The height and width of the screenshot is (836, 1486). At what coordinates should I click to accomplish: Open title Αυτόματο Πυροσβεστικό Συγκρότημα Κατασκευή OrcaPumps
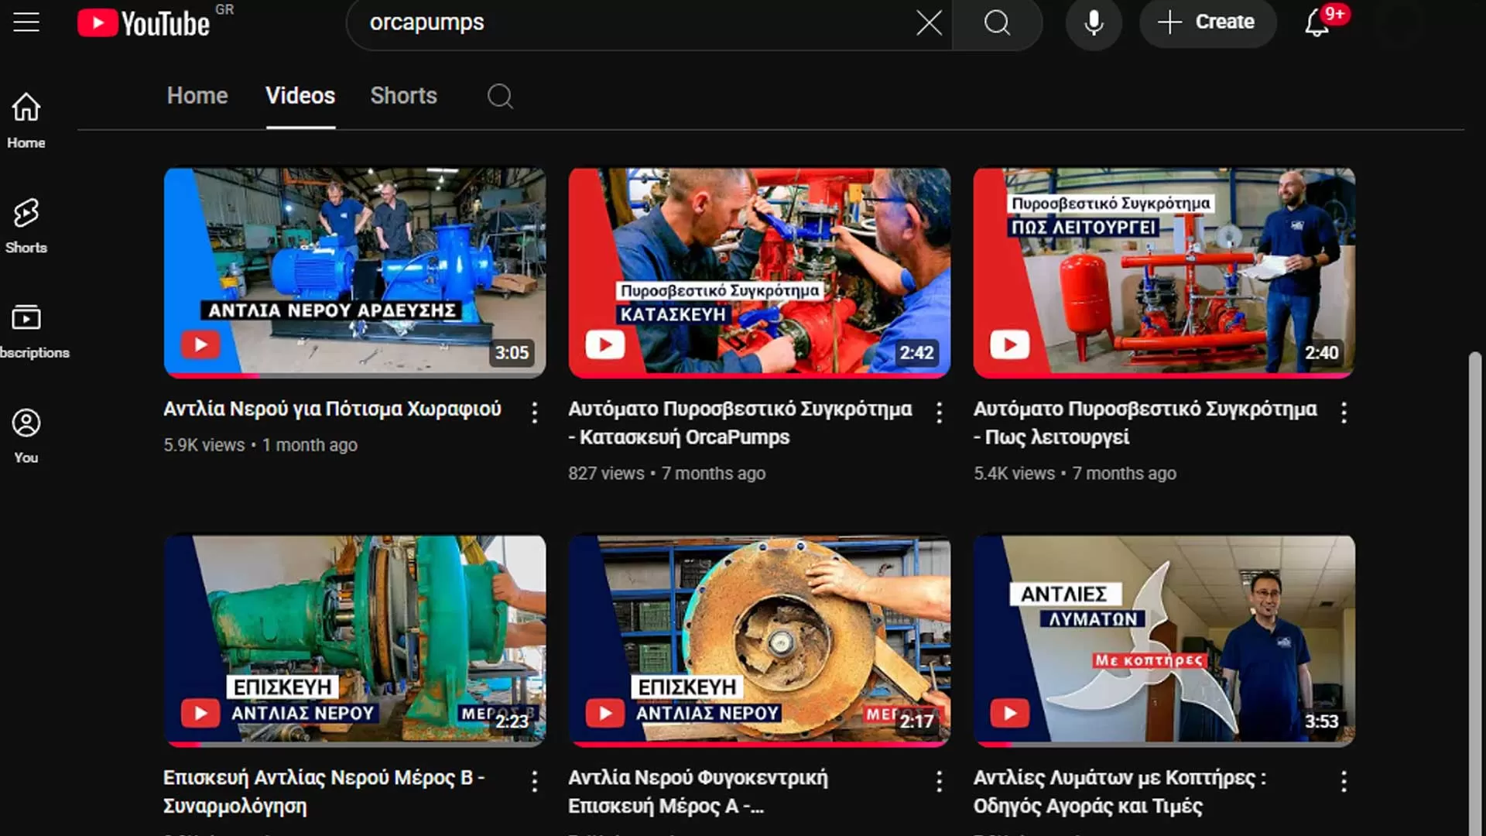(740, 423)
